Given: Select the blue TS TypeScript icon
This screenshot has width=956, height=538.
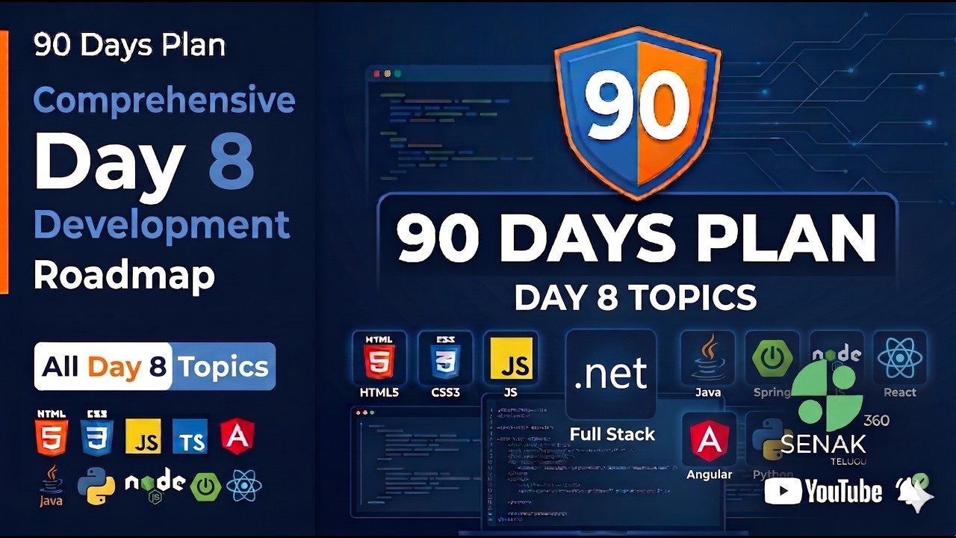Looking at the screenshot, I should pos(190,436).
